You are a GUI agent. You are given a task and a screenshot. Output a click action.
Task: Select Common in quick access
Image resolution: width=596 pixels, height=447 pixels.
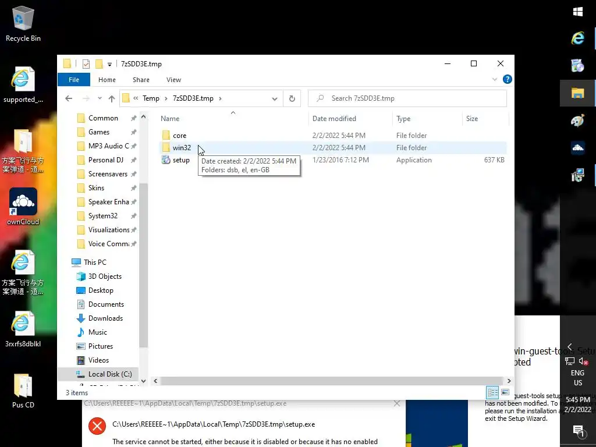tap(103, 118)
